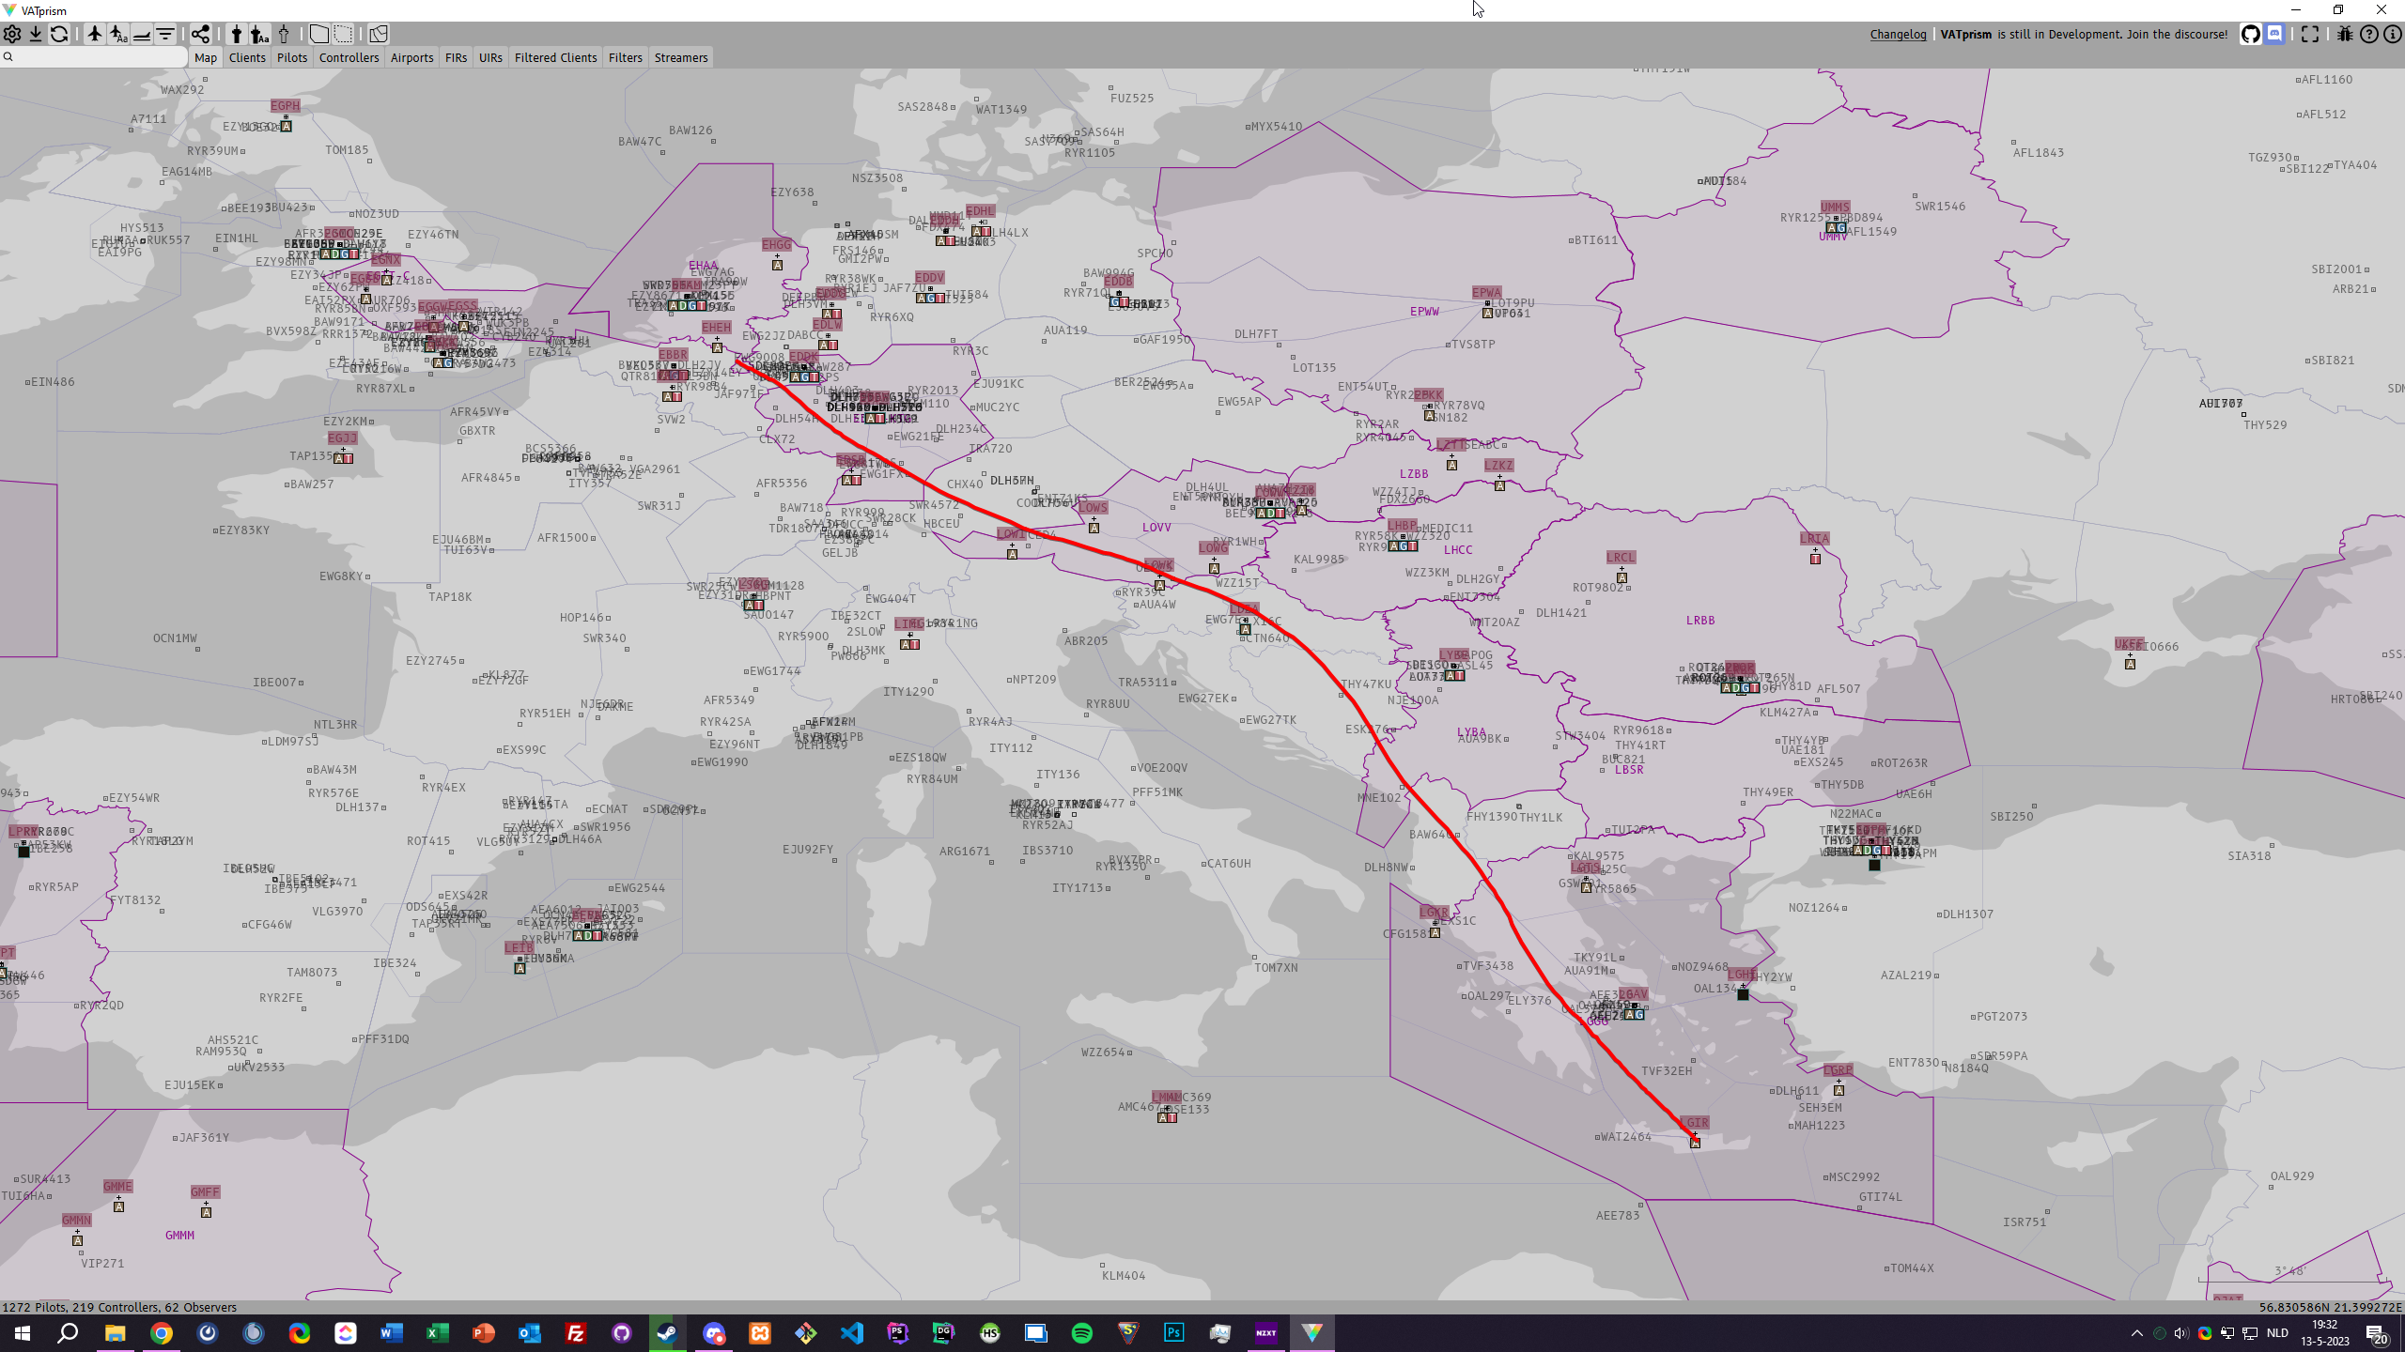
Task: Select the Streamers tab
Action: 680,57
